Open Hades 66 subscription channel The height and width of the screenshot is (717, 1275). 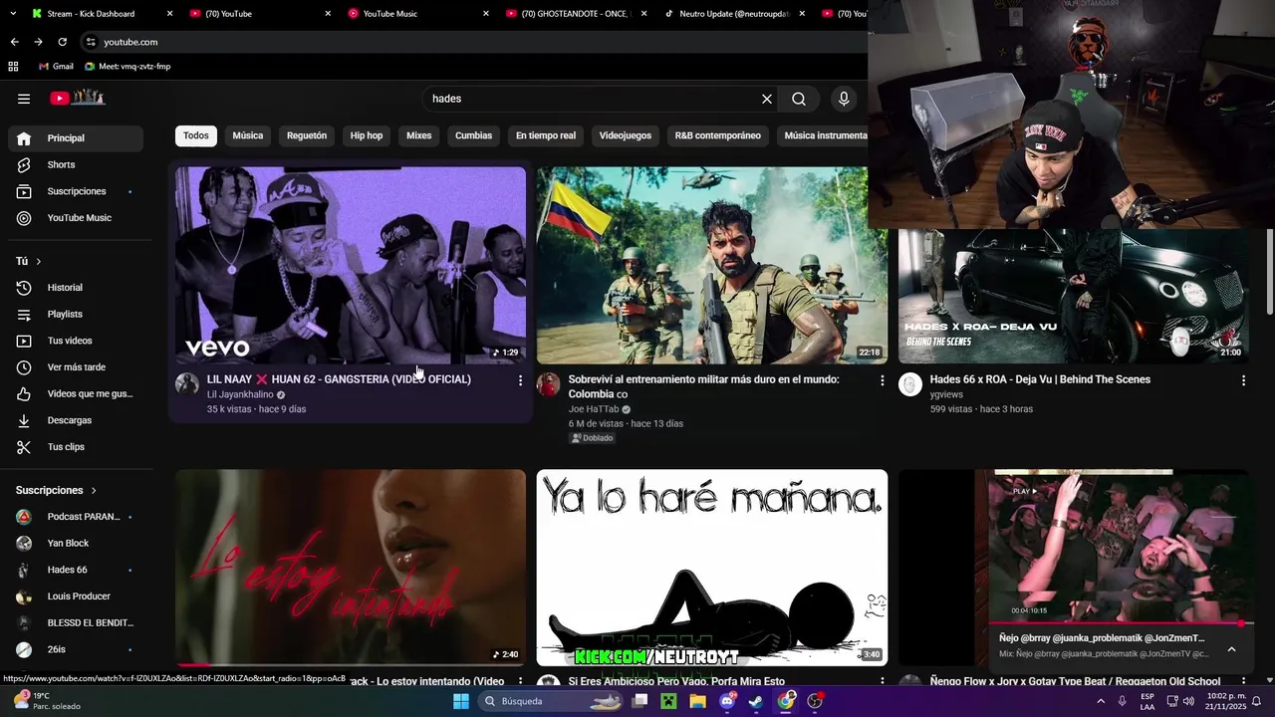[76, 570]
